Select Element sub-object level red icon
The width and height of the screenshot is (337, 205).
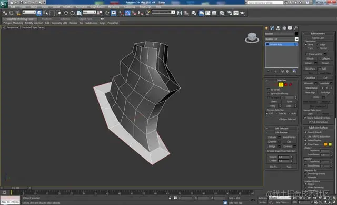pyautogui.click(x=291, y=85)
